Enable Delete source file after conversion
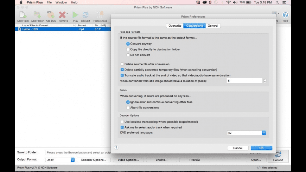The image size is (306, 172). 122,64
